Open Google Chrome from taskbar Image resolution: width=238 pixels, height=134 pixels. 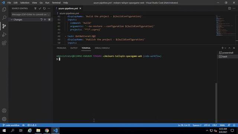tap(47, 131)
